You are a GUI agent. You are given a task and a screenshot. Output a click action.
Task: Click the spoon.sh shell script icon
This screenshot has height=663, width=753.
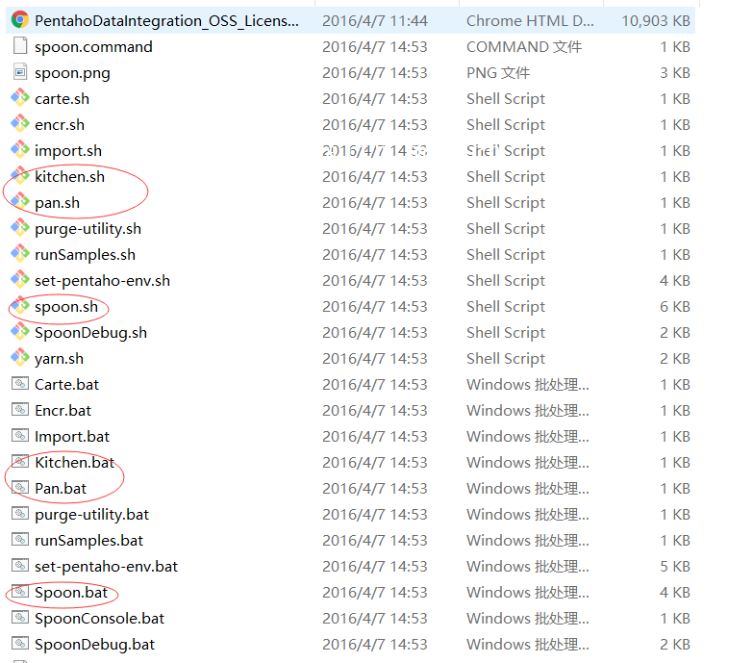pyautogui.click(x=19, y=306)
